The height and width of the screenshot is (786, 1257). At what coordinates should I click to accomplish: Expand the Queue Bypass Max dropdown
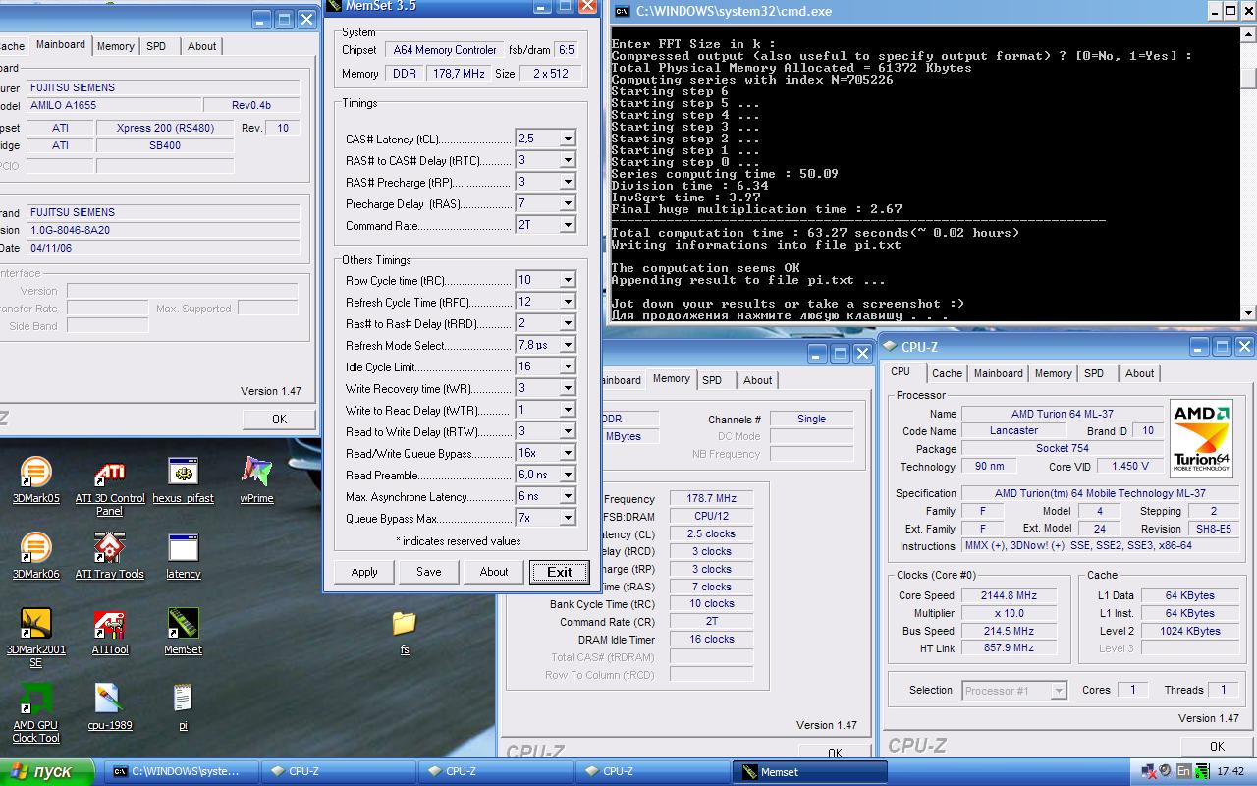click(567, 518)
